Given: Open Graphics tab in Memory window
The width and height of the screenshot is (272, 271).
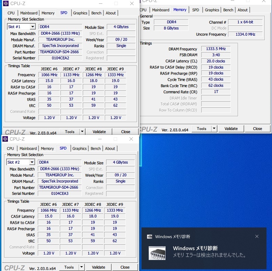Looking at the screenshot, I should (212, 10).
